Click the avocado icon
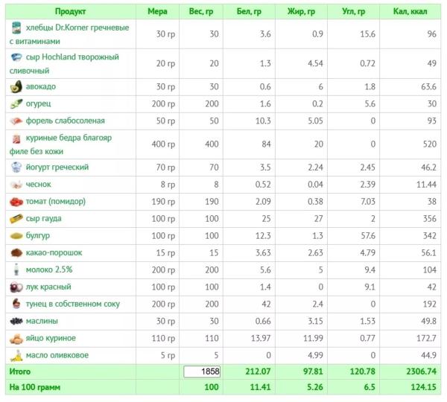The width and height of the screenshot is (447, 402). (16, 87)
